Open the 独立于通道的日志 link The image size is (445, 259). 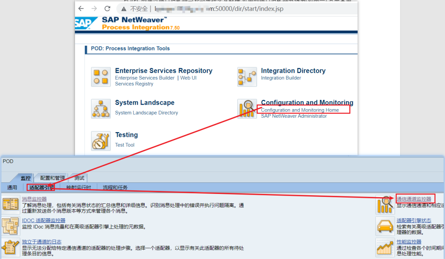[x=42, y=242]
